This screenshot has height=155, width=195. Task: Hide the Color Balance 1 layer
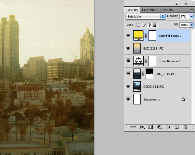(x=128, y=61)
